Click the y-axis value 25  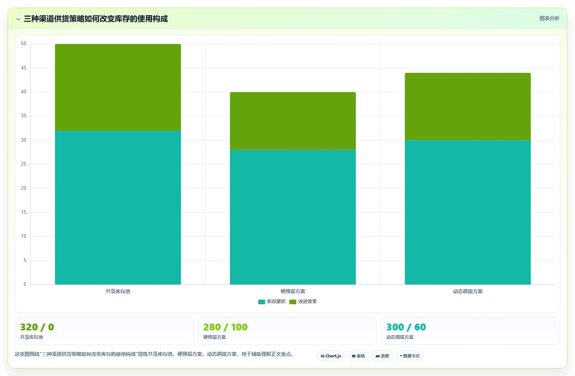(x=24, y=164)
